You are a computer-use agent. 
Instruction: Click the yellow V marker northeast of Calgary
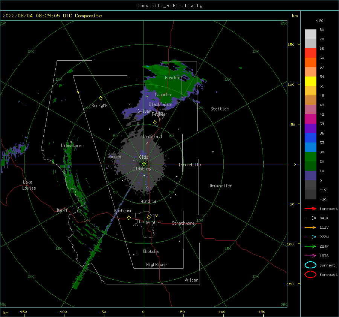point(157,216)
